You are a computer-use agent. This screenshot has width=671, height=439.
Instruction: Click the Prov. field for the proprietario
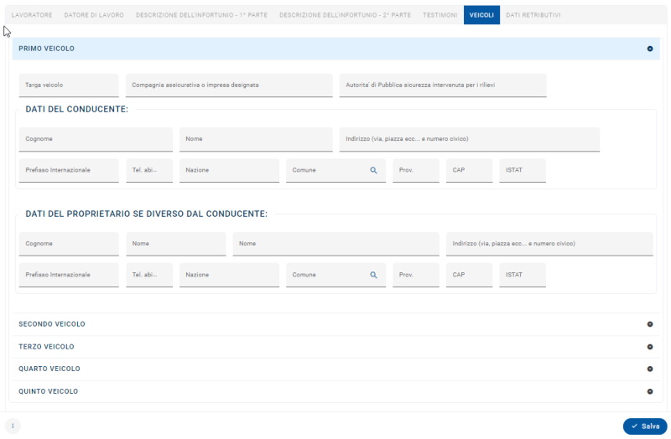tap(416, 275)
